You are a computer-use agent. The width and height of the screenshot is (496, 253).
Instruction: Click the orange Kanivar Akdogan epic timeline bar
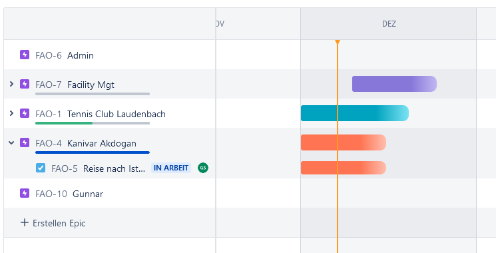coord(344,142)
